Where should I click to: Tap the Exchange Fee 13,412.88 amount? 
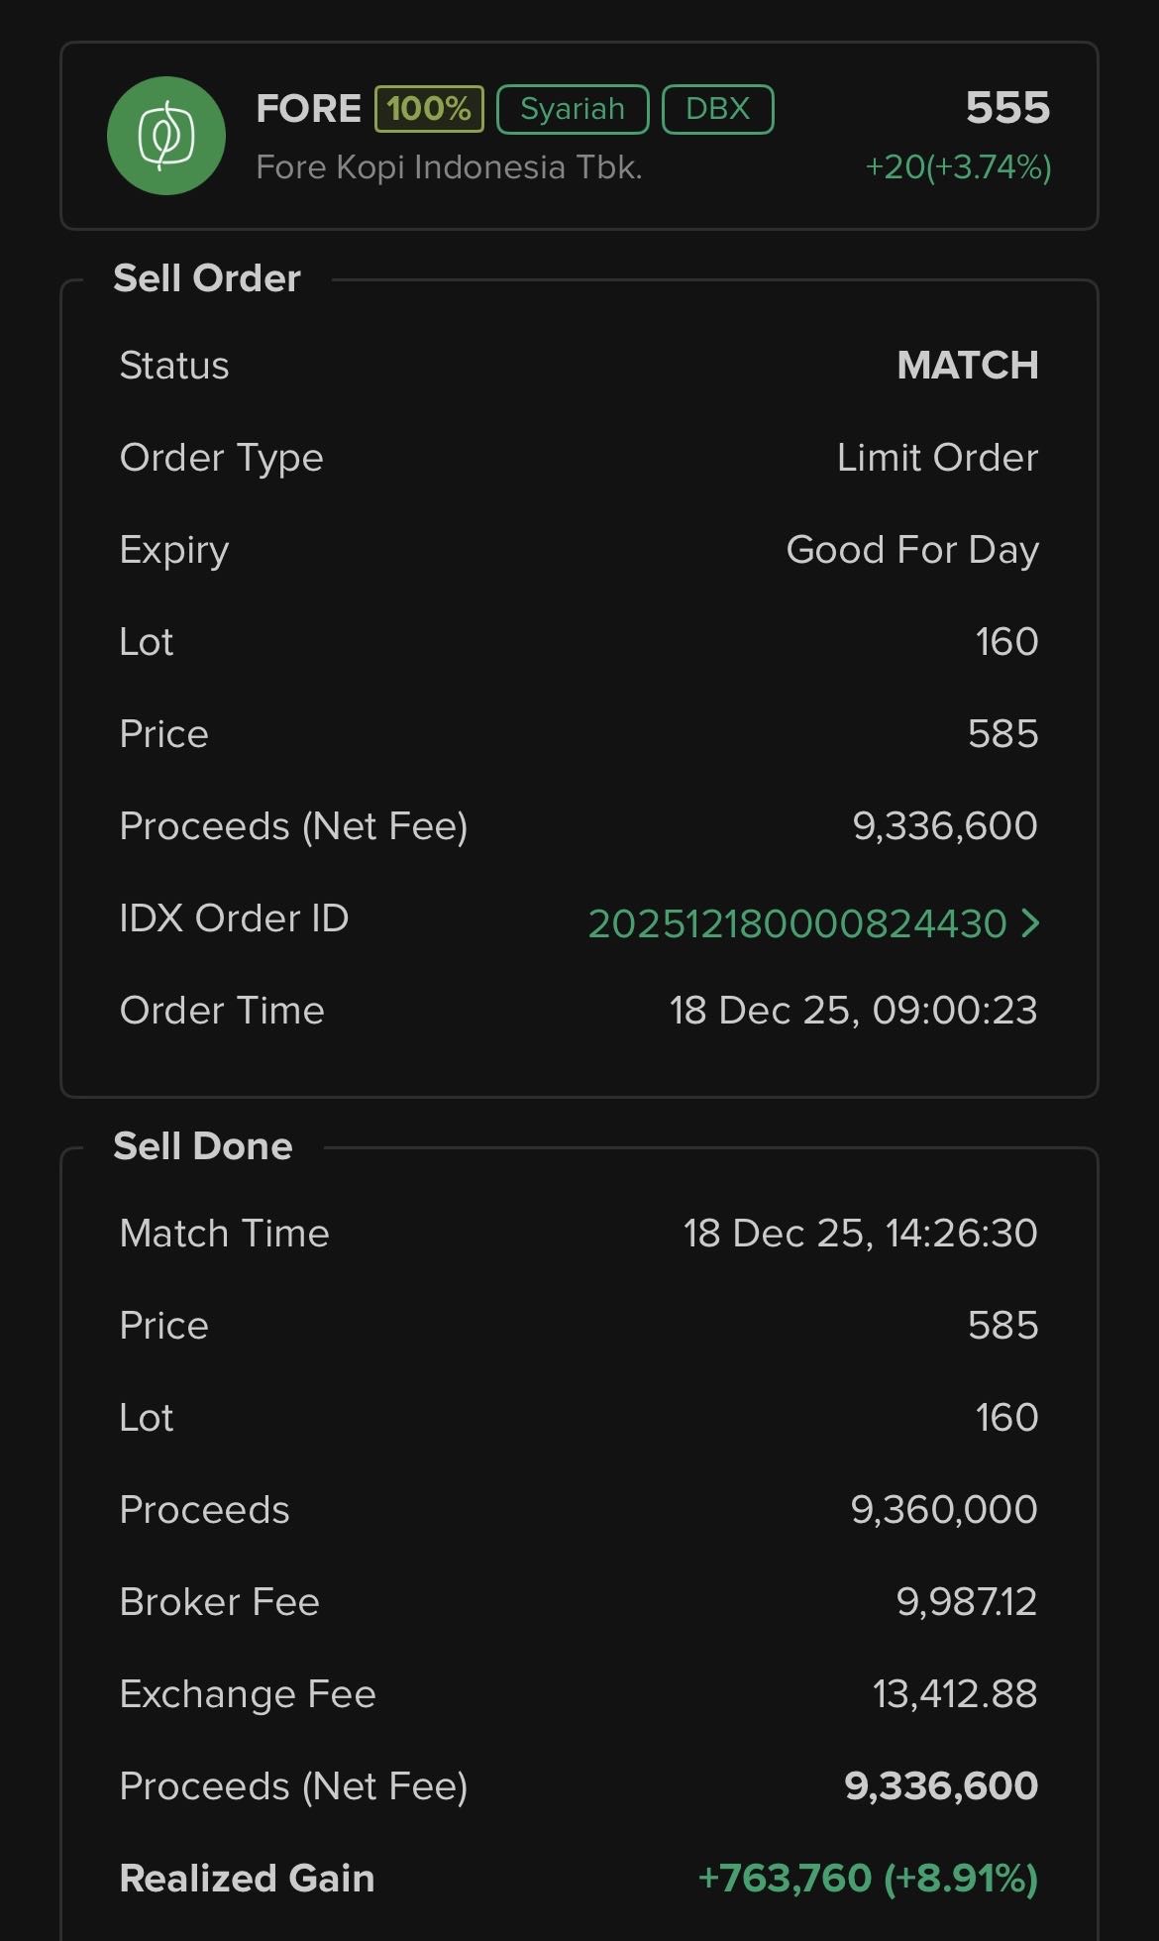(955, 1693)
